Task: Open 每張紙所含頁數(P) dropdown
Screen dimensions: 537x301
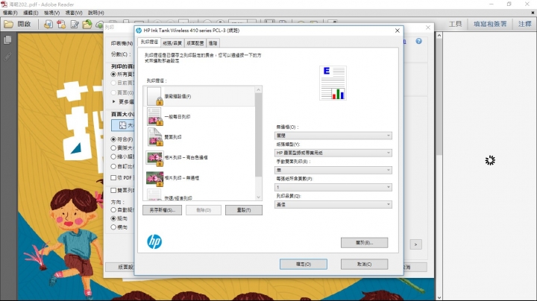Action: 333,187
